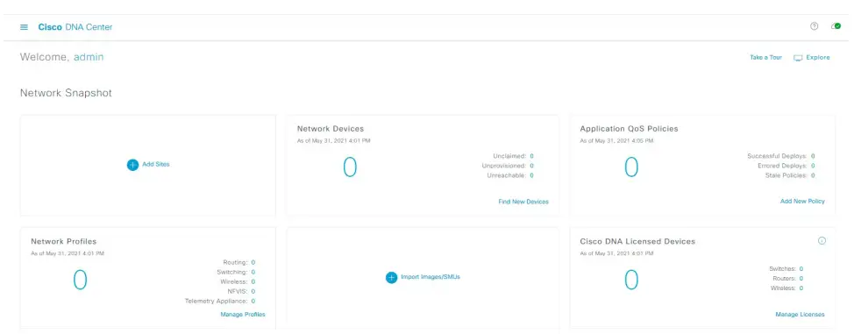This screenshot has height=334, width=854.
Task: Open the Errored Deploys count
Action: click(x=813, y=166)
